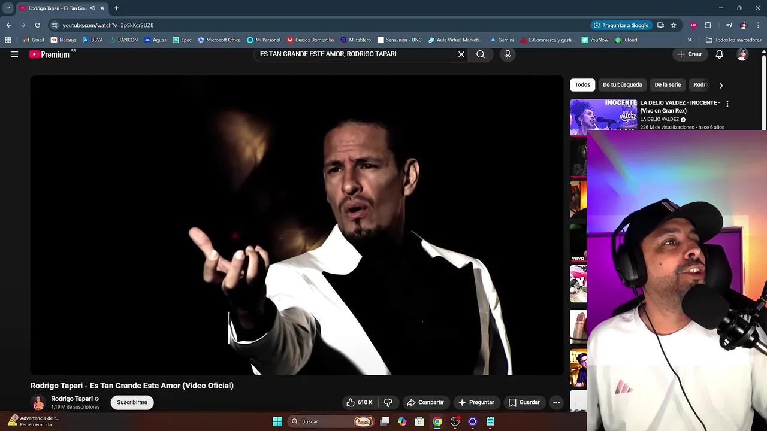This screenshot has width=767, height=431.
Task: Open the Gmail bookmark
Action: [x=34, y=40]
